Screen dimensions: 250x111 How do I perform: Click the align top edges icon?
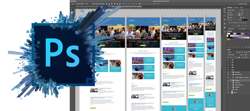click(x=107, y=4)
